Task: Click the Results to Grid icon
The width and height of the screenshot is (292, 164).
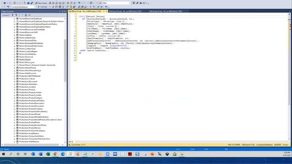Action: pos(82,7)
